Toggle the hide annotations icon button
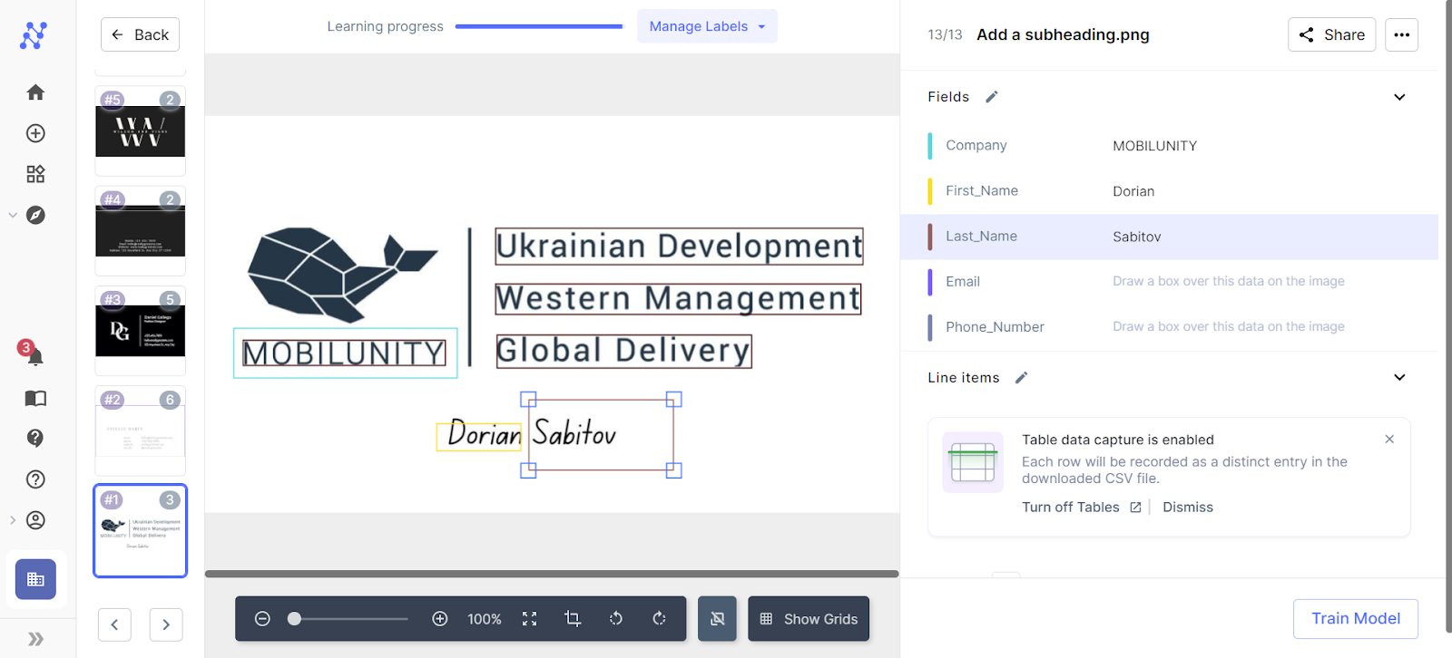 coord(717,619)
